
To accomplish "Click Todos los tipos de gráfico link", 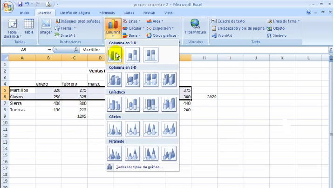I will (x=138, y=167).
